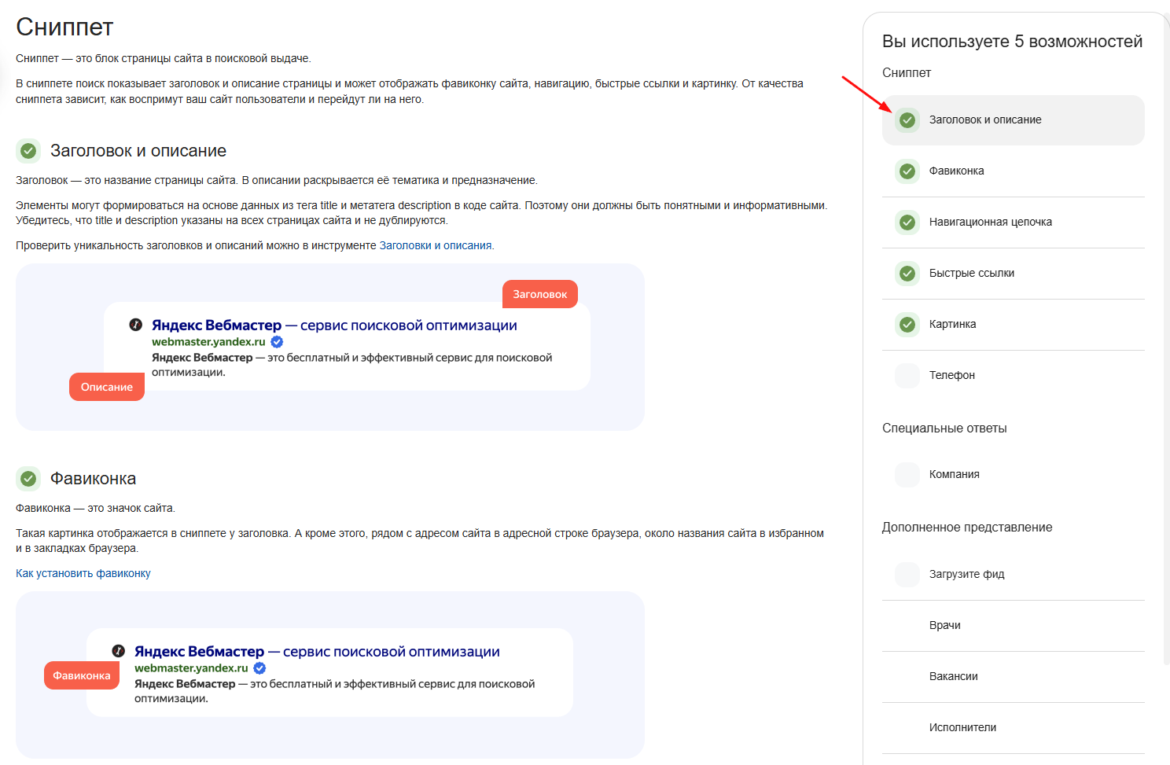Click green checkmark icon next to Фавиконка in sidebar
Screen dimensions: 1170x765
pos(907,171)
